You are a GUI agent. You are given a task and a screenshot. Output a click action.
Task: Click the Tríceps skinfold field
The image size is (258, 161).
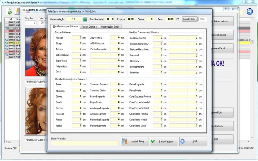(77, 49)
